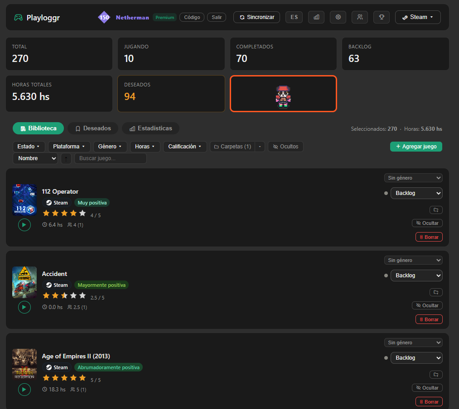Click the Jugando 10 stat card

pos(171,54)
